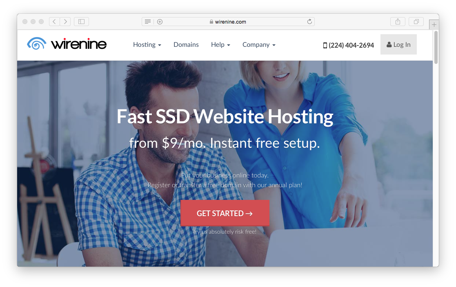Click the reload page icon
The width and height of the screenshot is (456, 287).
tap(309, 22)
